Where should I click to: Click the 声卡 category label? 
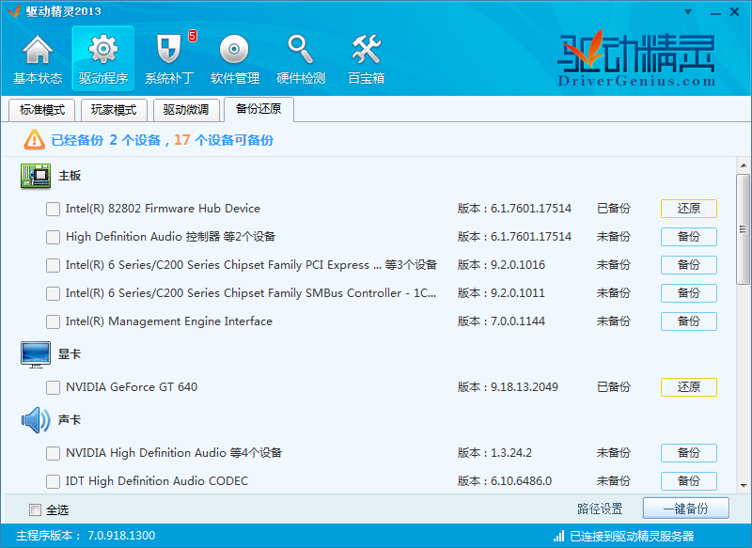click(70, 420)
